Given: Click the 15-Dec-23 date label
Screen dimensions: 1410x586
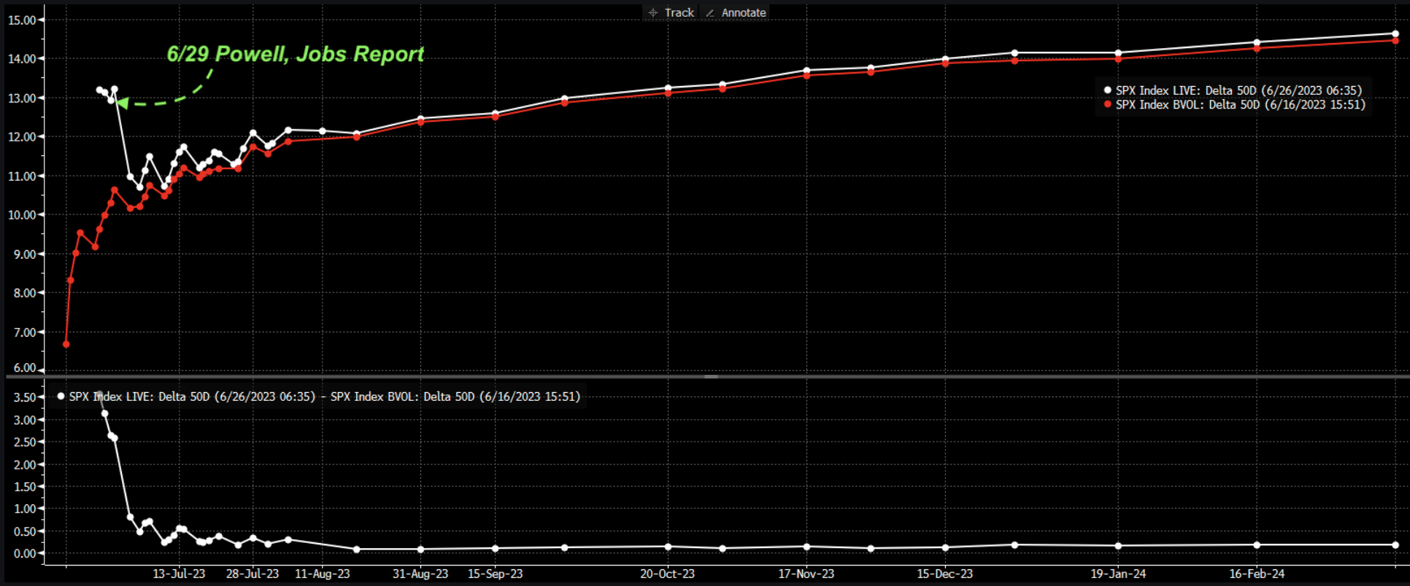Looking at the screenshot, I should [x=945, y=574].
